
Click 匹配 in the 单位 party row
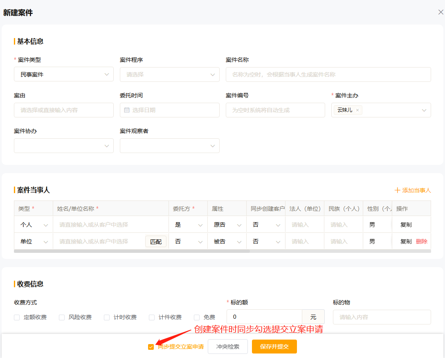click(x=156, y=241)
